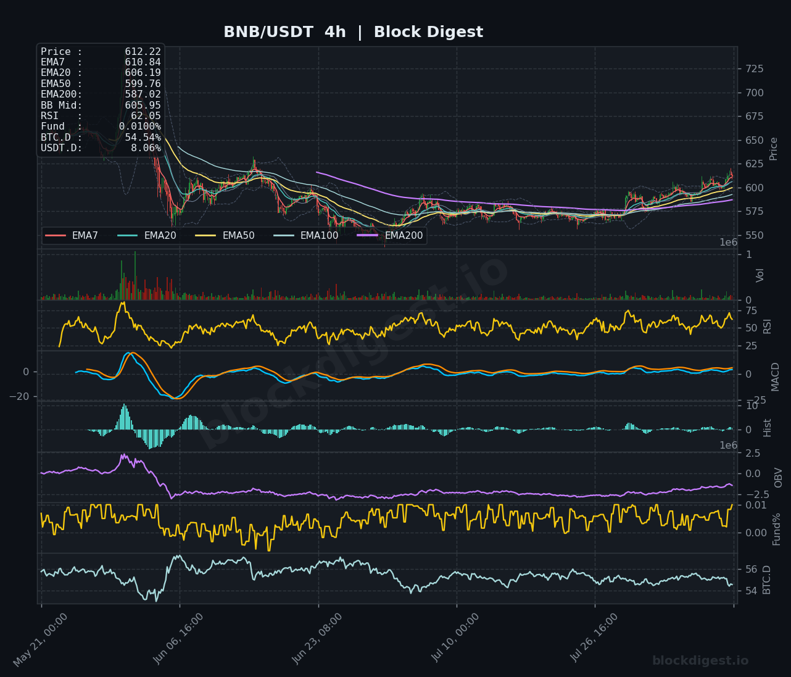This screenshot has width=791, height=677.
Task: Click the 725 price tick label
Action: (x=755, y=69)
